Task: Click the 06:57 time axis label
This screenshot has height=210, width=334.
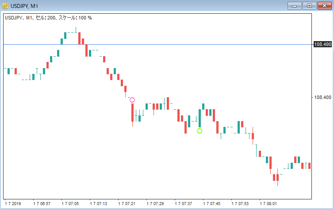Action: [x=42, y=204]
